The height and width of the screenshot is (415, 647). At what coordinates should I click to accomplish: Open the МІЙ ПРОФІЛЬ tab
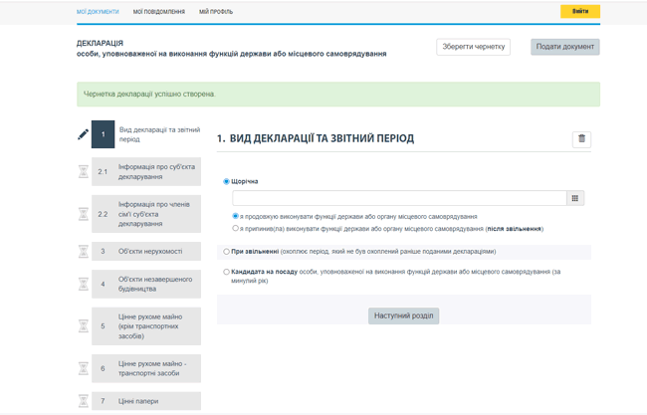click(216, 12)
